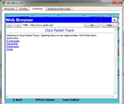Open the Software/Services tab
Image resolution: width=124 pixels, height=104 pixels.
click(59, 9)
